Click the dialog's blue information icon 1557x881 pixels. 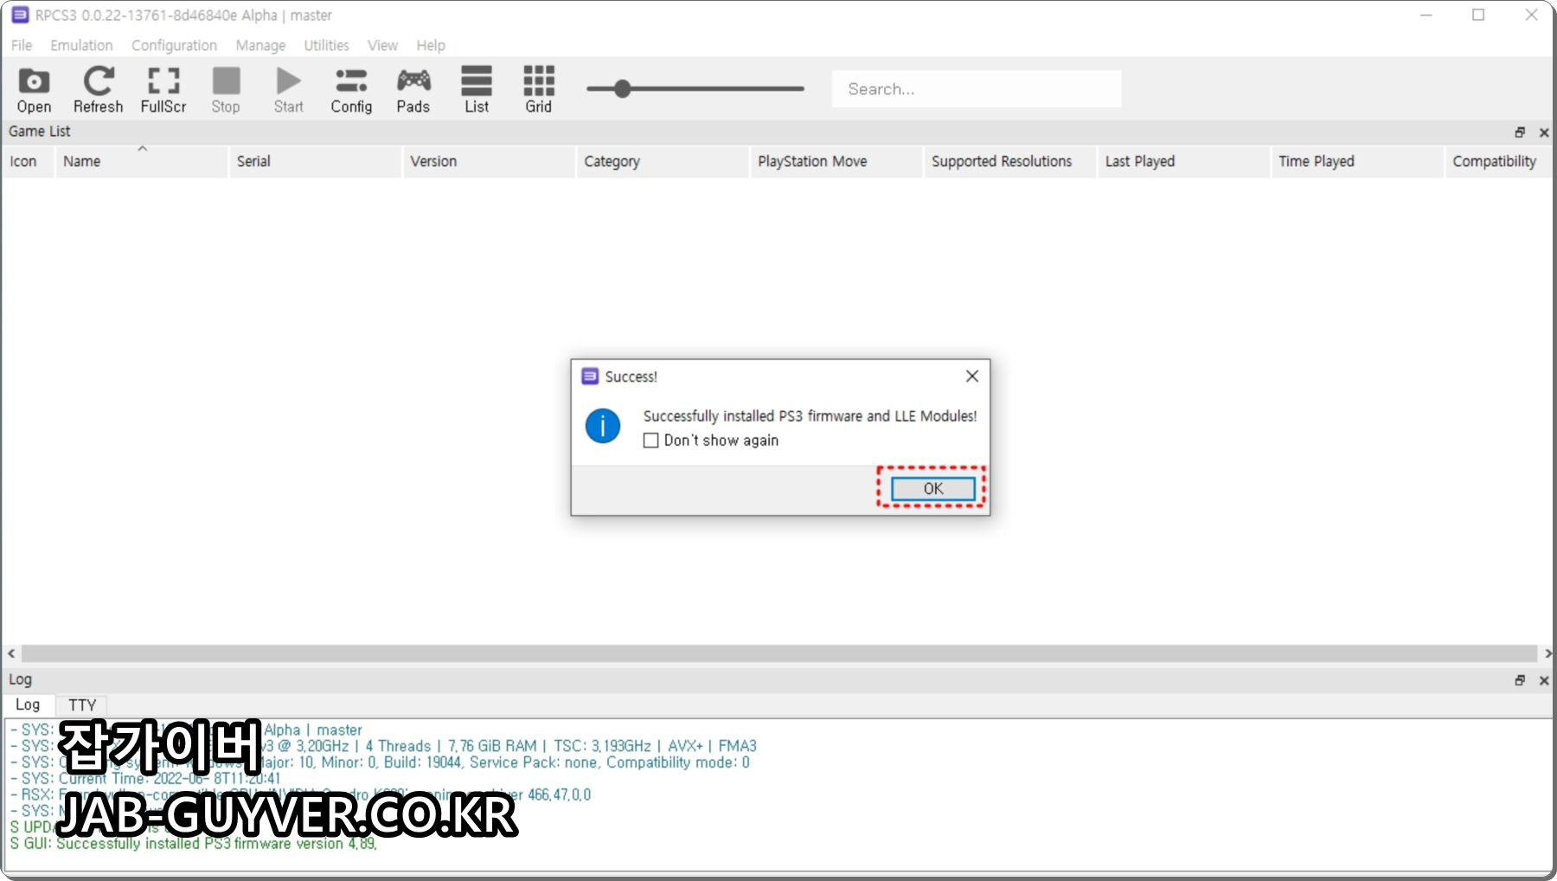point(603,426)
